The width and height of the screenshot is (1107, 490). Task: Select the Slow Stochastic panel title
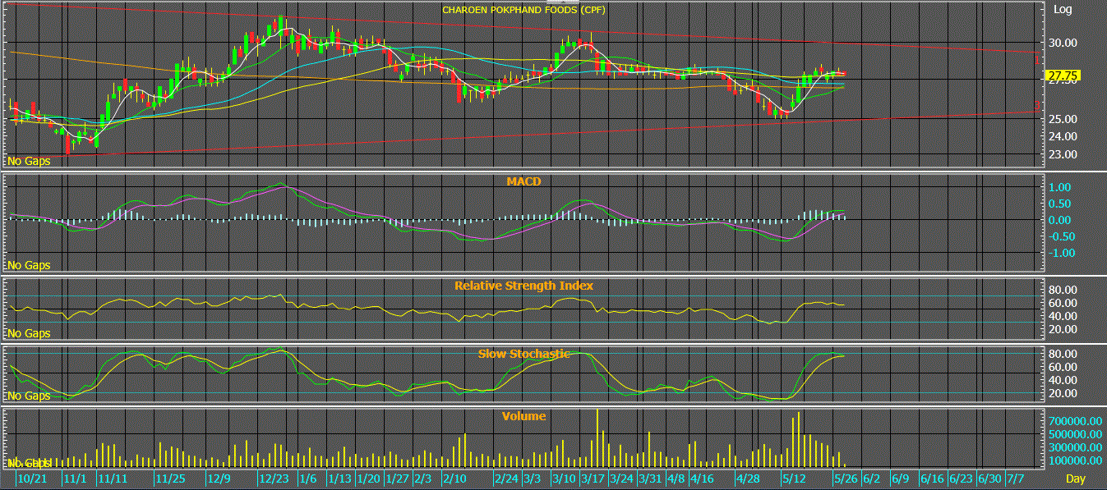coord(524,354)
